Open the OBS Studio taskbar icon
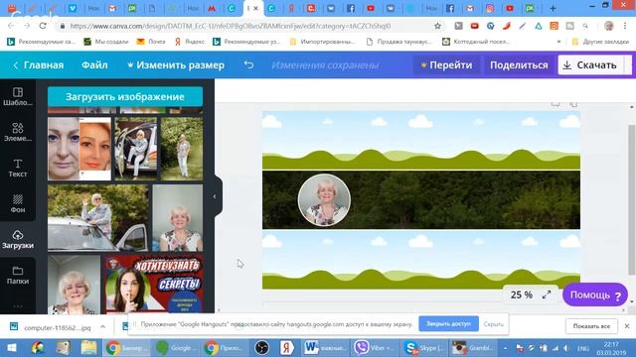The width and height of the screenshot is (636, 357). pyautogui.click(x=261, y=348)
